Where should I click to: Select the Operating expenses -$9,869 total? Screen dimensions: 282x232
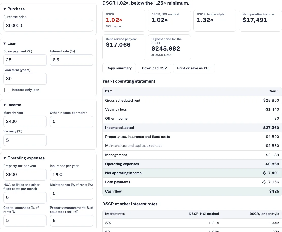(271, 164)
